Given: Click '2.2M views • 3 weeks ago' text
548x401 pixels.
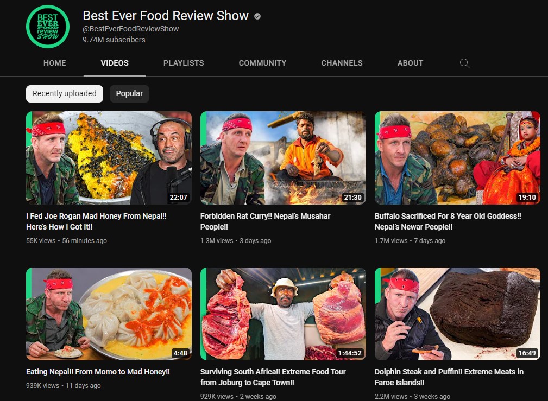Looking at the screenshot, I should [x=412, y=397].
